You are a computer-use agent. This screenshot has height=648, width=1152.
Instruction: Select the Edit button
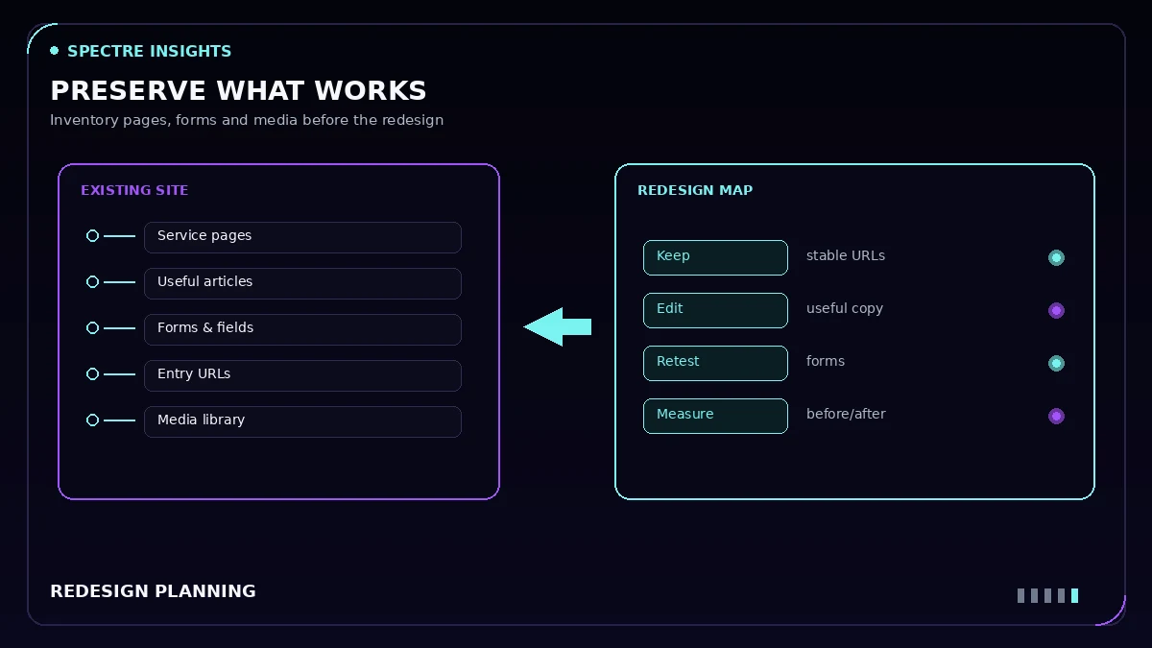tap(715, 310)
